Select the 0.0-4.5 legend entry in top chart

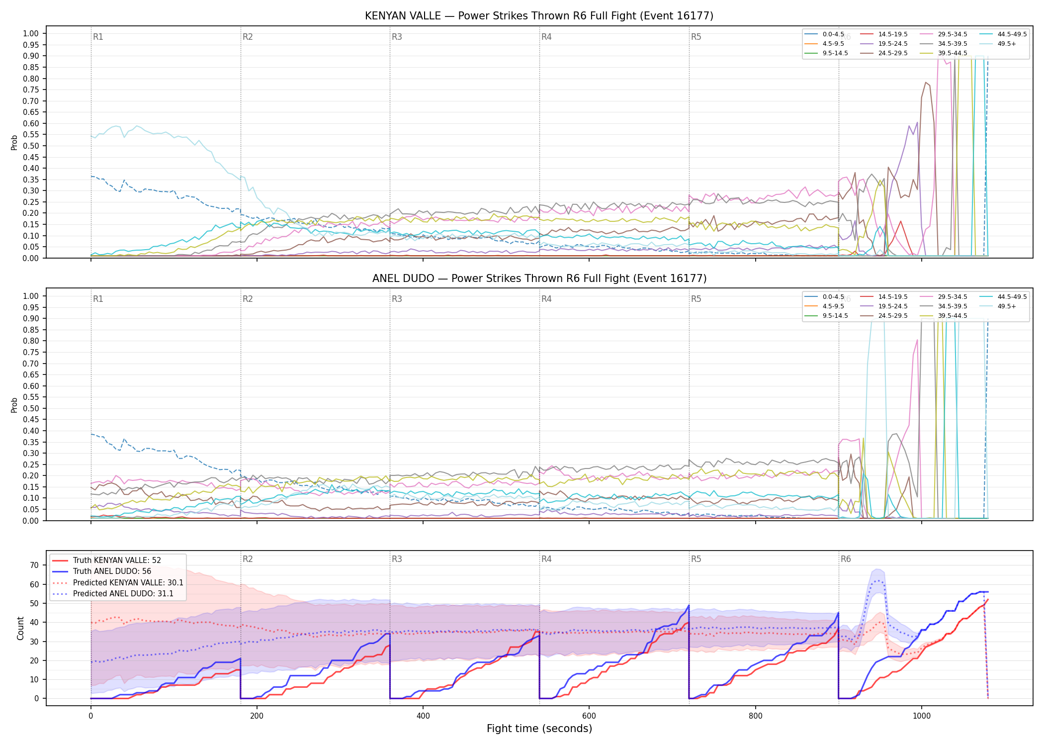point(825,34)
